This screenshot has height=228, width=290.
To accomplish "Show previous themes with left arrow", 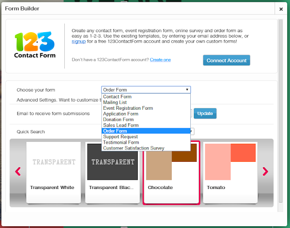I will pos(18,171).
